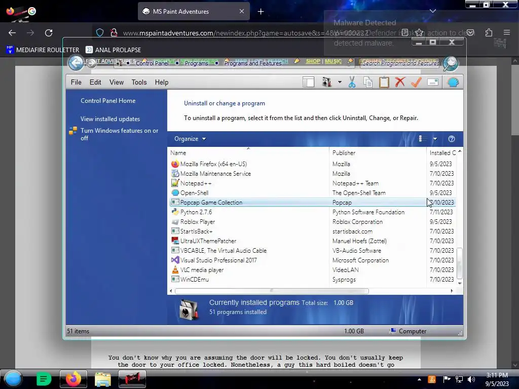Click the views toolbar icon beside preview pane

[x=327, y=82]
